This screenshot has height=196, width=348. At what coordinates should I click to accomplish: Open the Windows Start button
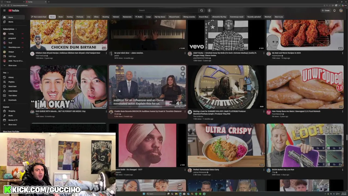[x=144, y=194]
